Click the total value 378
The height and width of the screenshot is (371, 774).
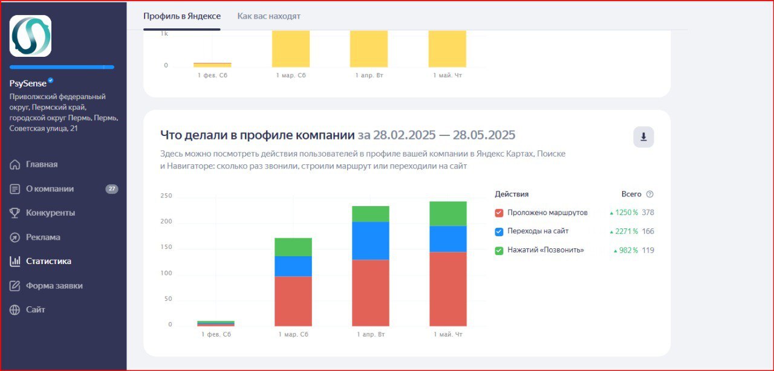648,213
